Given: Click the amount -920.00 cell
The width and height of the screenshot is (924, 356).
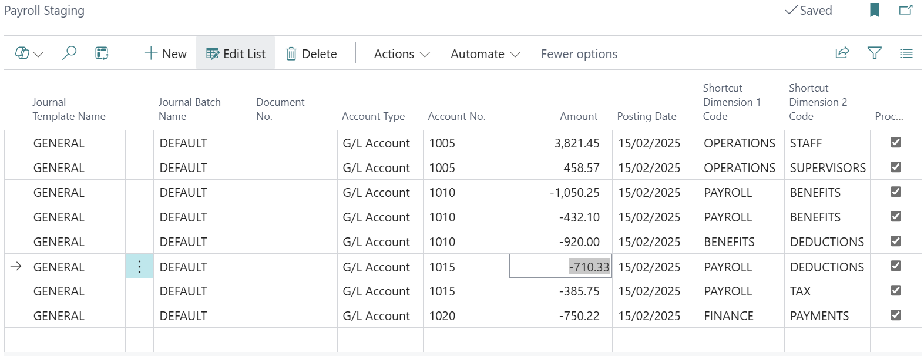Looking at the screenshot, I should 560,241.
